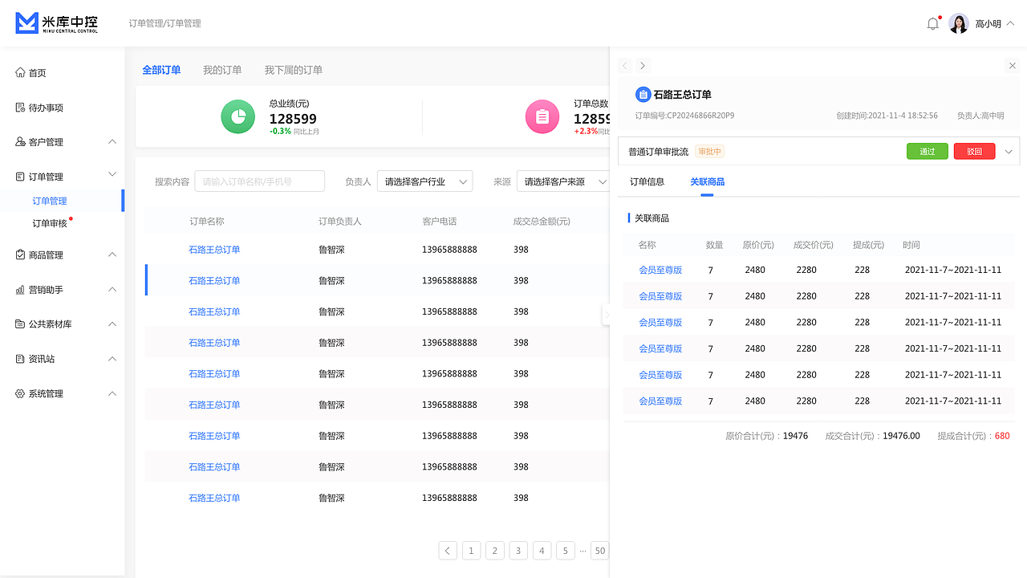Switch to 全部订单 tab
The width and height of the screenshot is (1027, 578).
pos(161,70)
